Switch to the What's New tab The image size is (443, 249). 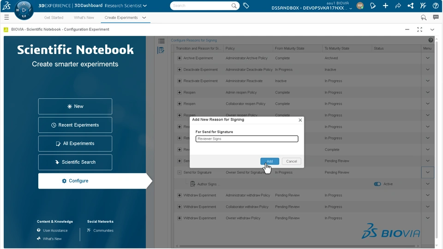click(84, 18)
